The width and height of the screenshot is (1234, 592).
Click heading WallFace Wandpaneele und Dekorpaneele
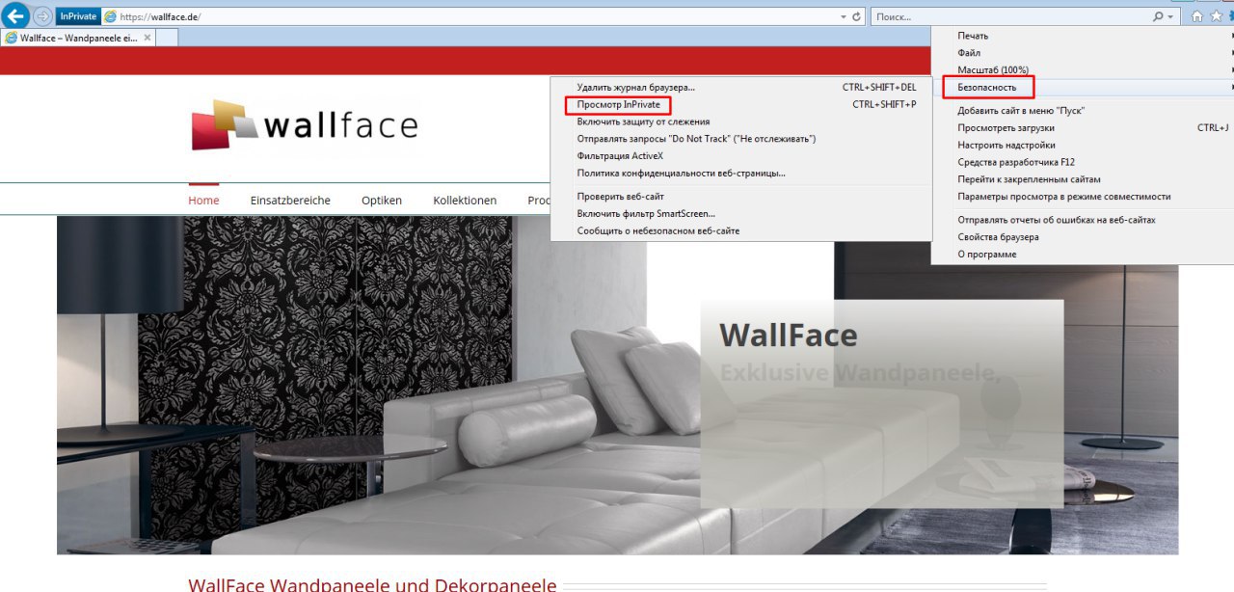[x=372, y=585]
